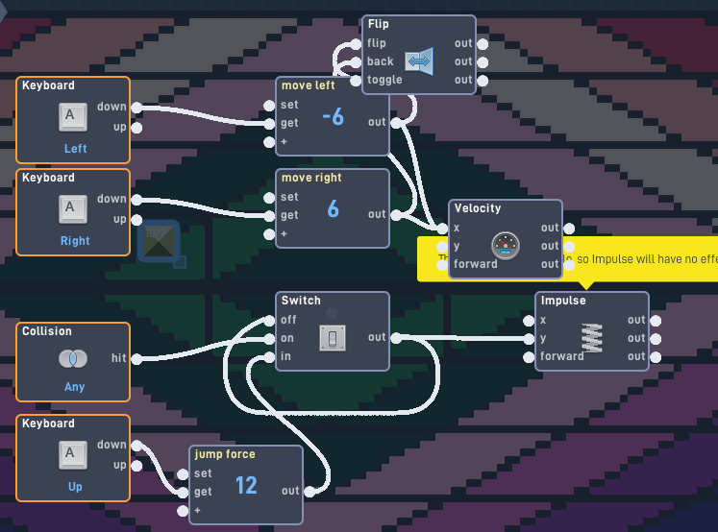Click the 12 value in jump force node
718x532 pixels.
(x=246, y=485)
